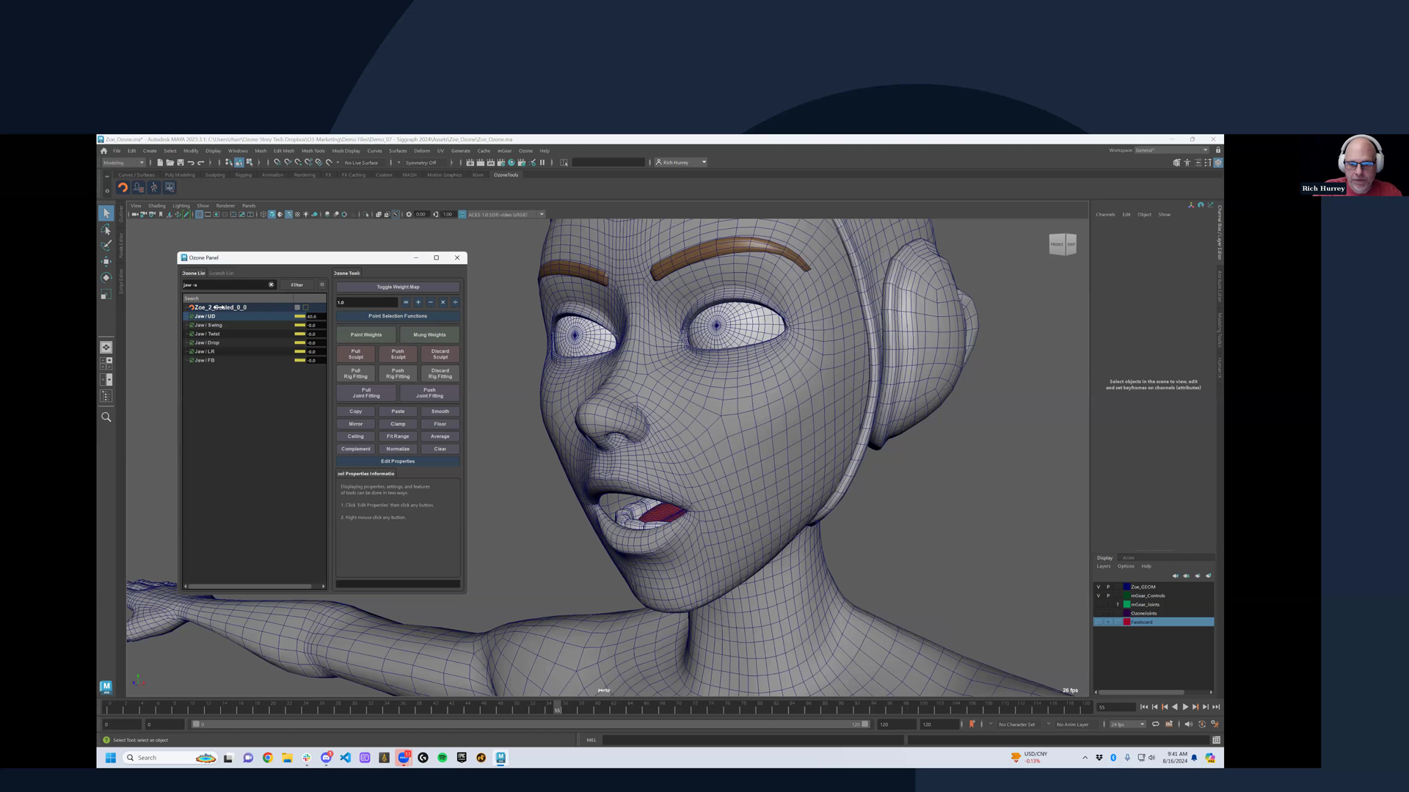
Task: Toggle the gray checkbox on Zoe_2 row
Action: (x=297, y=307)
